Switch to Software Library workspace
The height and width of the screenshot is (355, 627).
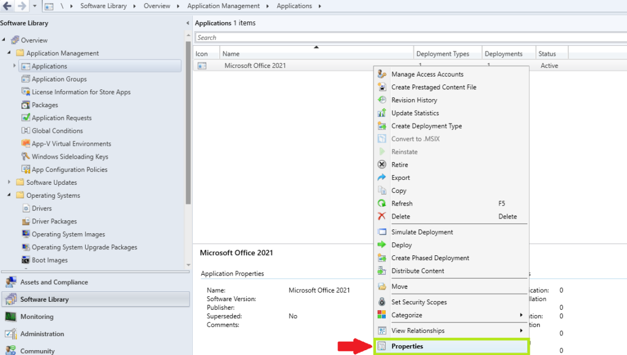(96, 299)
